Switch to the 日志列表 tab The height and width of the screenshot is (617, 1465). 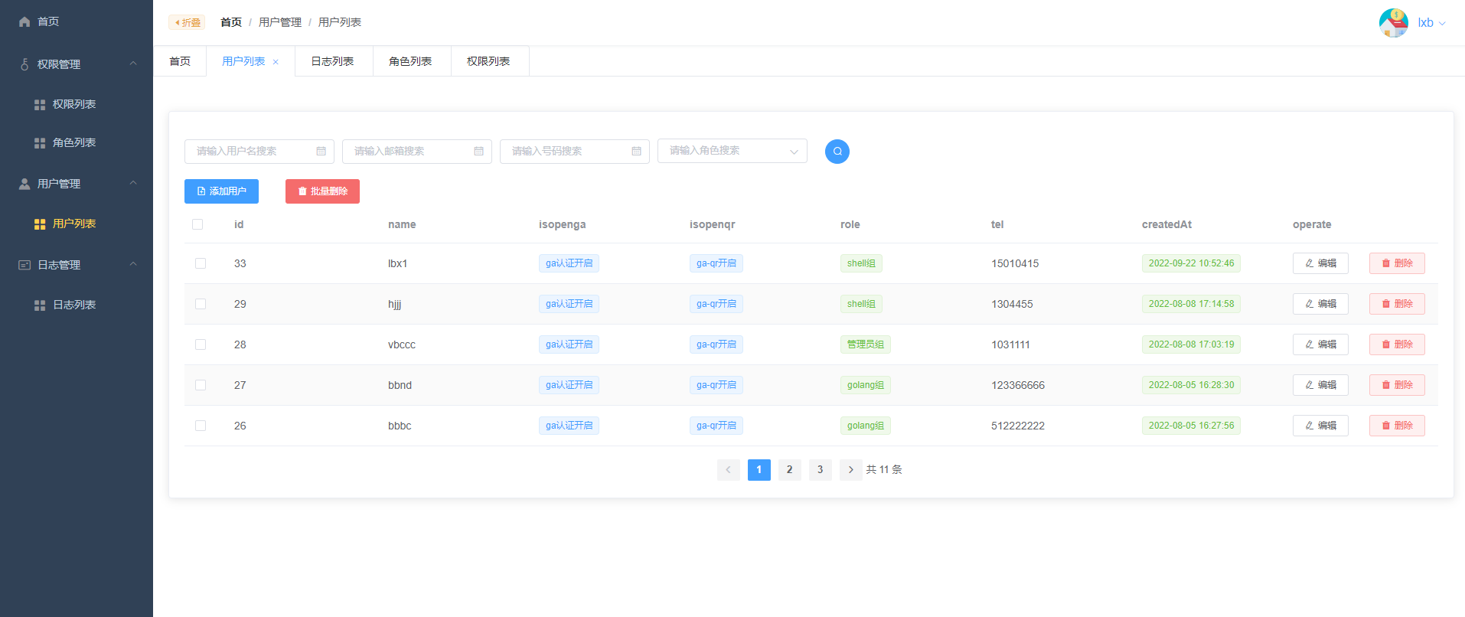pyautogui.click(x=332, y=61)
